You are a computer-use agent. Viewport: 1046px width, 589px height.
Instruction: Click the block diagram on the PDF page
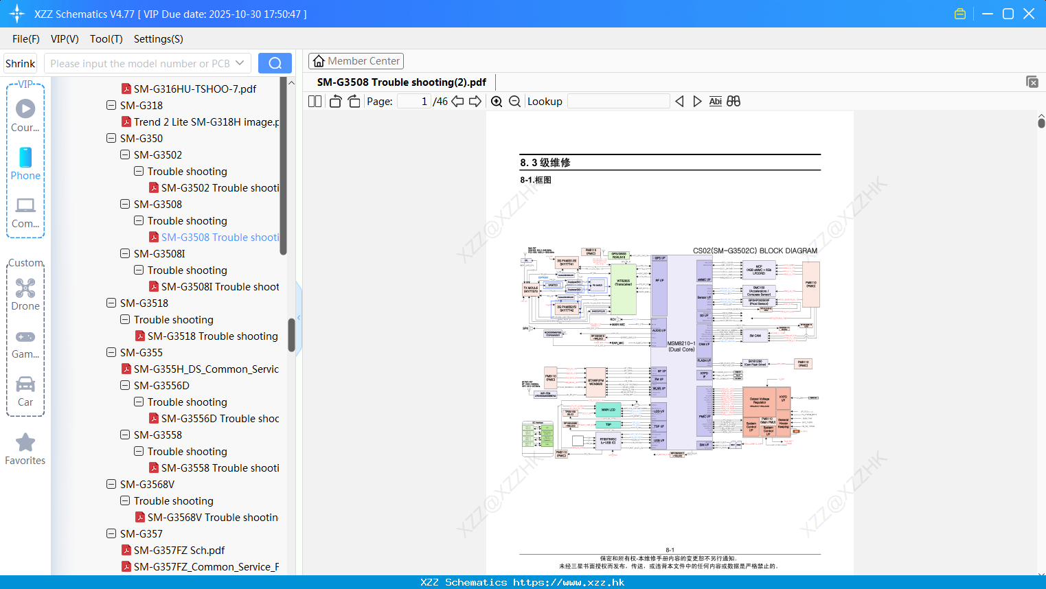(x=670, y=352)
